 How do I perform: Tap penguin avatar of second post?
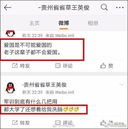pos(10,88)
